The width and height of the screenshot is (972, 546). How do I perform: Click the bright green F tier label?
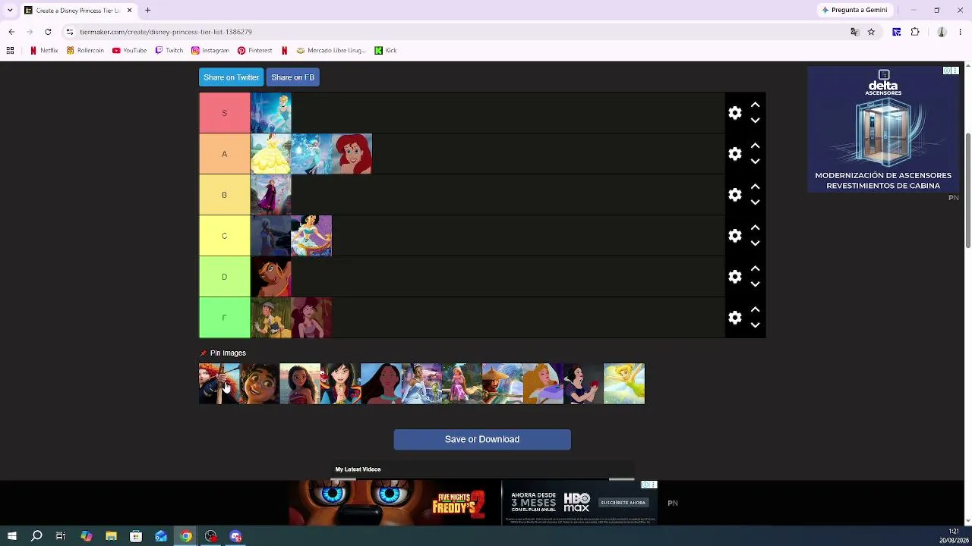coord(224,318)
